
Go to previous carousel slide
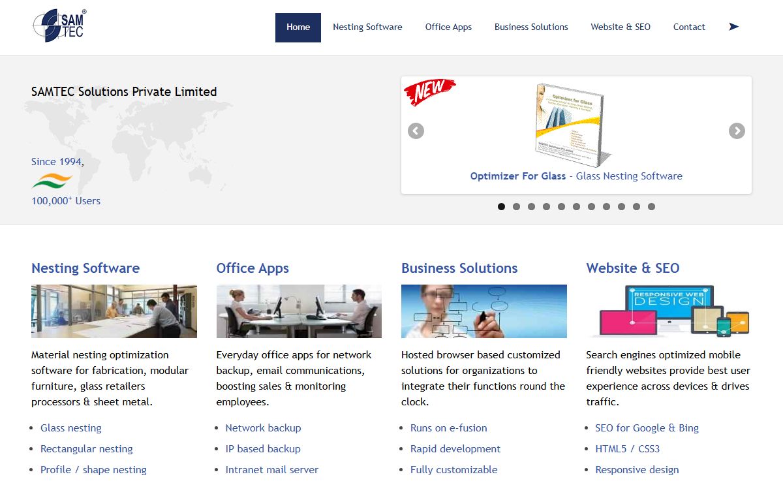416,131
